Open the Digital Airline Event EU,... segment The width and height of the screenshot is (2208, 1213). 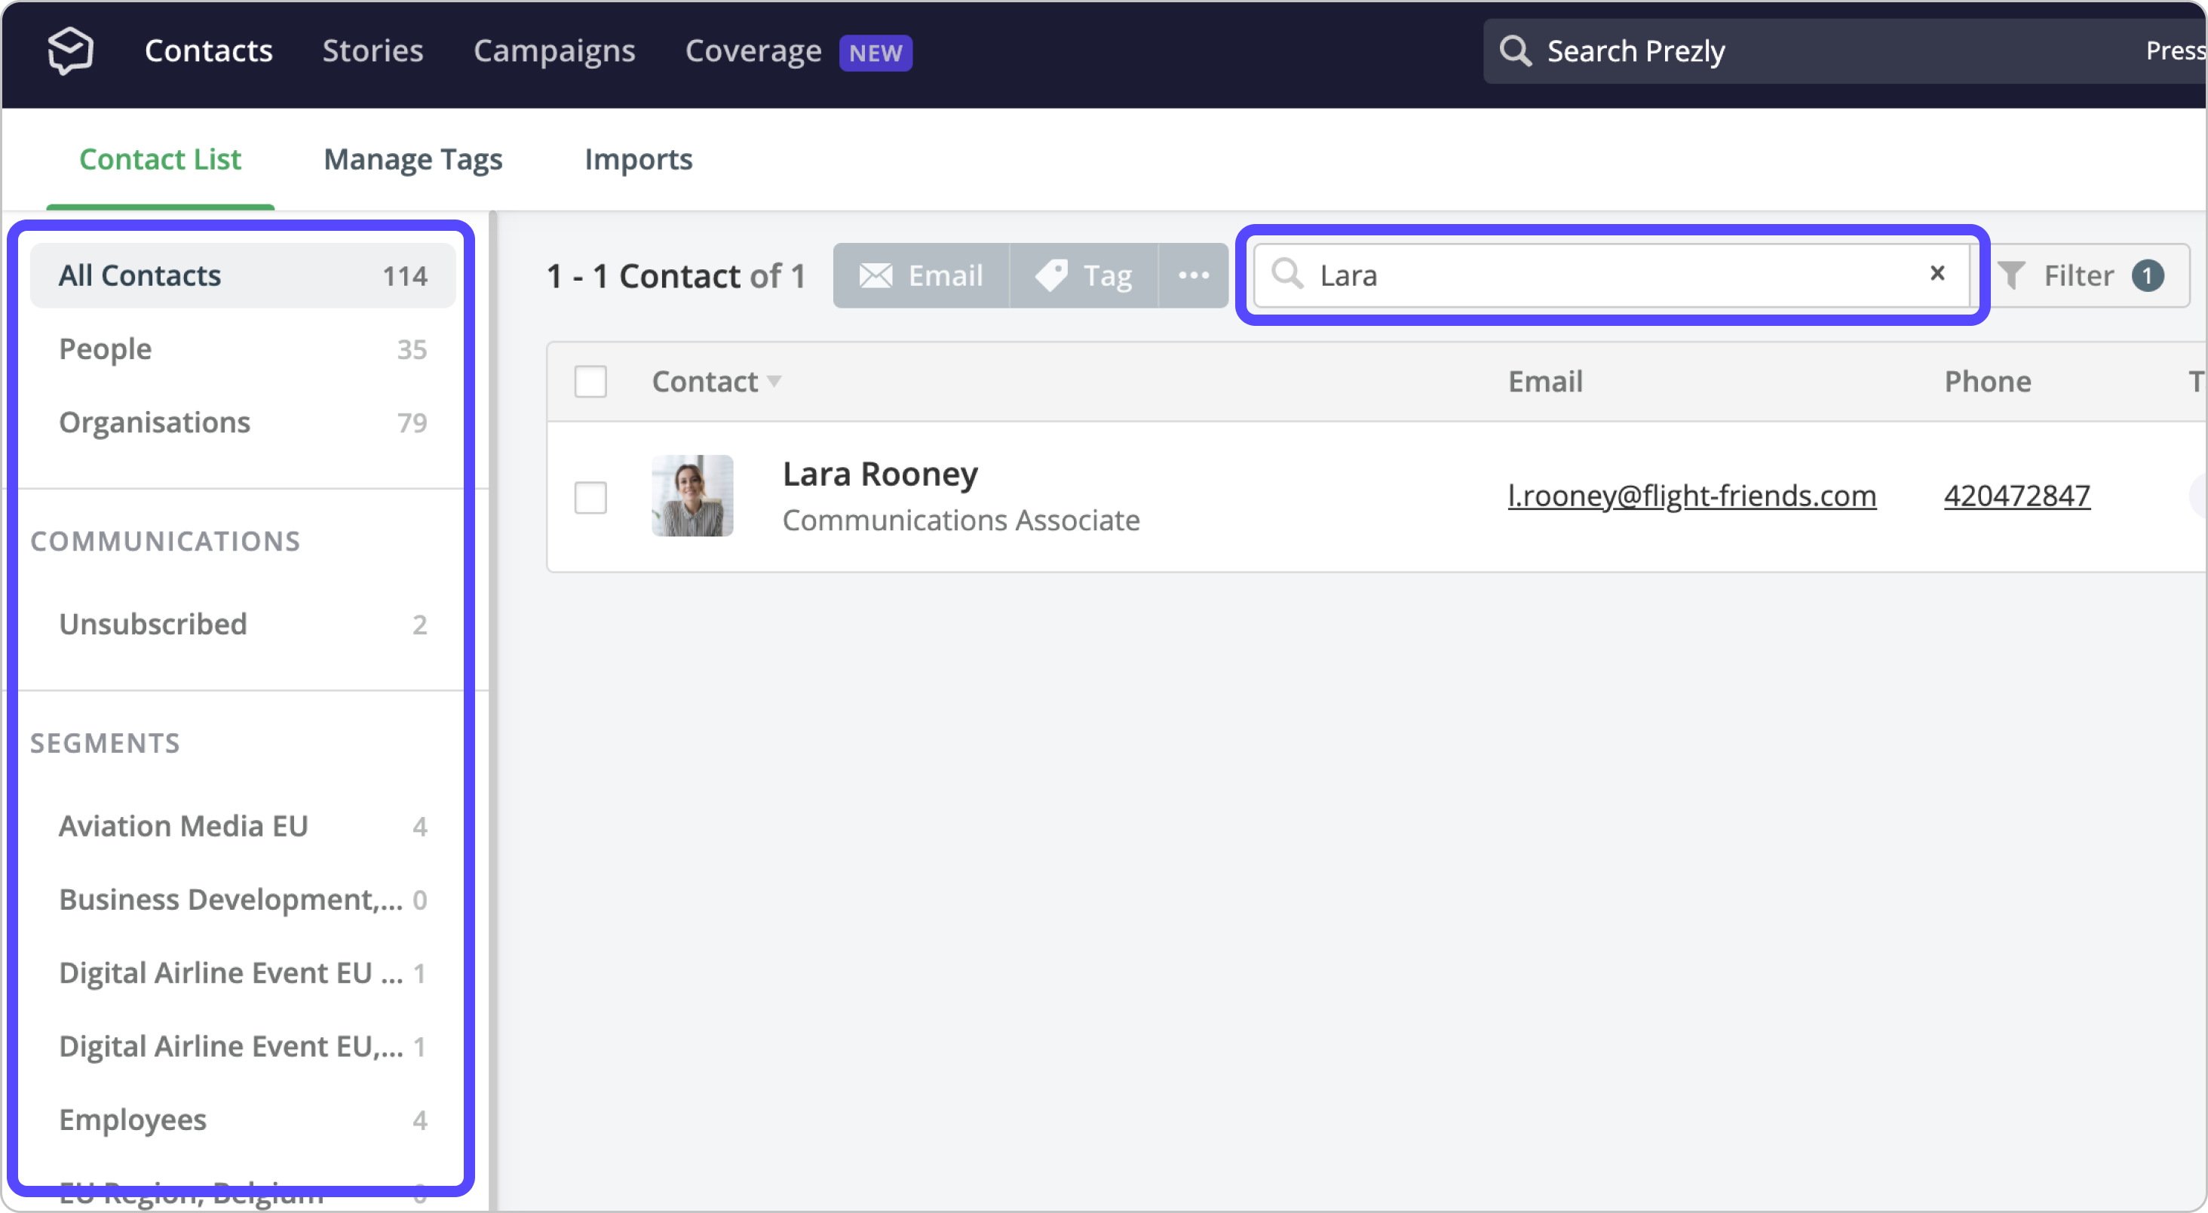point(243,1047)
